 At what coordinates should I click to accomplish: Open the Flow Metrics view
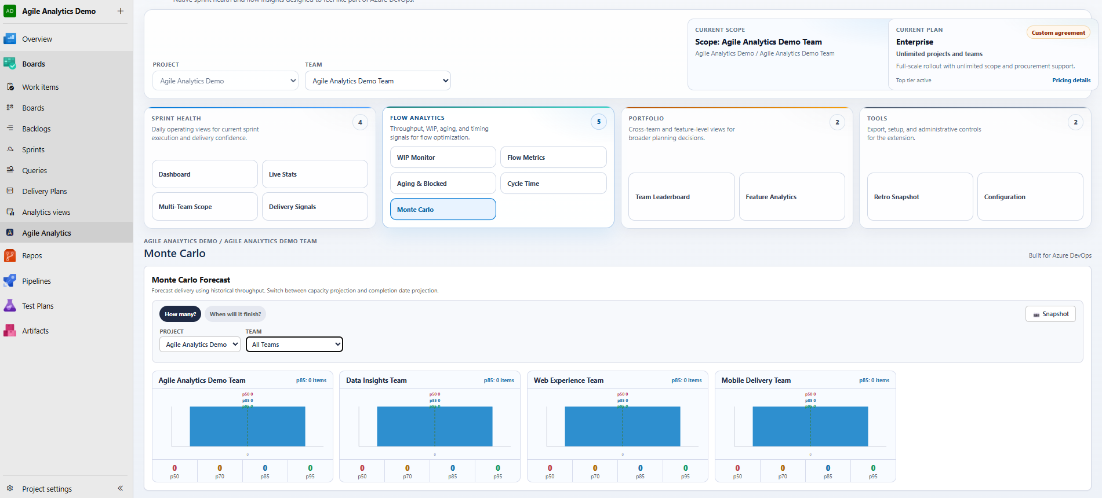[554, 158]
